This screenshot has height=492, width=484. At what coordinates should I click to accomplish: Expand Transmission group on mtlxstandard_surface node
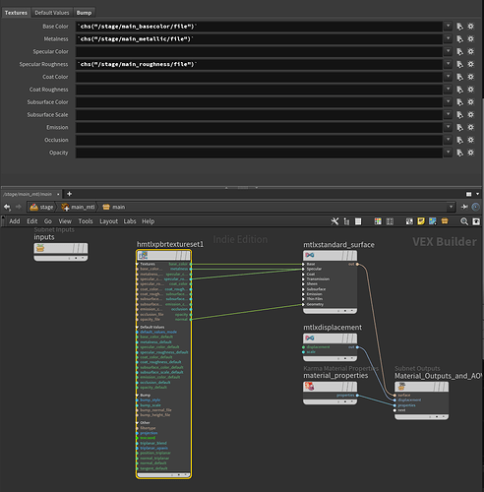(x=304, y=279)
